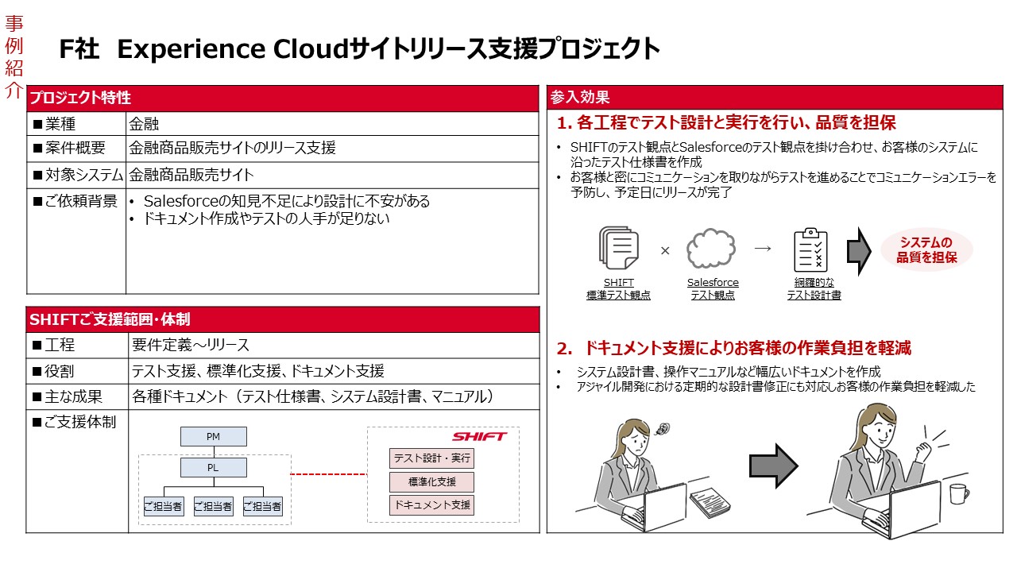Click the Salesforce cloud icon

pyautogui.click(x=712, y=249)
